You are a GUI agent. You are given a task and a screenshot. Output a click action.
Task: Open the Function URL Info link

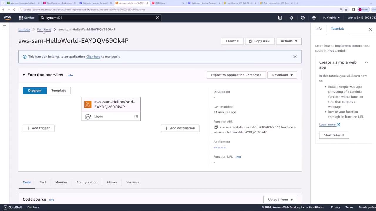point(238,157)
